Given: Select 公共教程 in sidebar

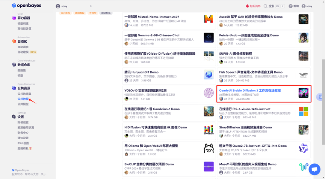Looking at the screenshot, I should (x=23, y=99).
